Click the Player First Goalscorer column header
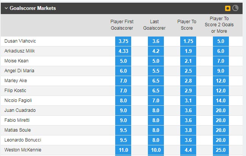This screenshot has width=246, height=156. 122,24
